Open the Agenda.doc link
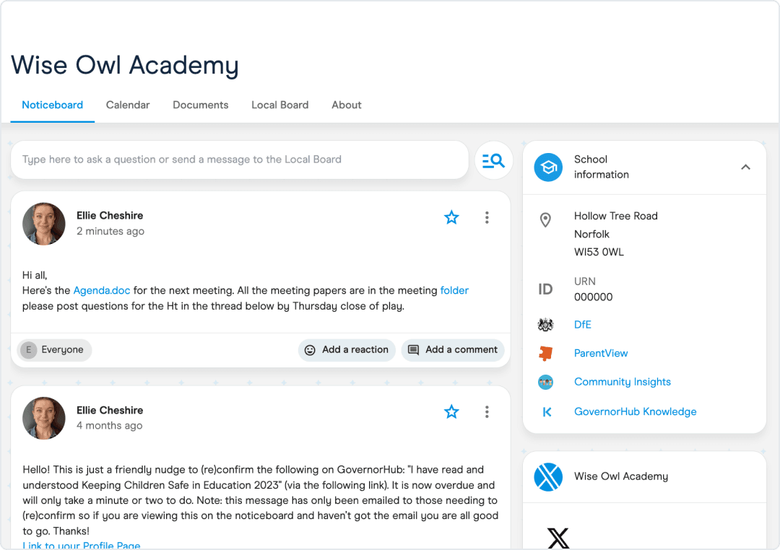The height and width of the screenshot is (550, 780). 102,290
